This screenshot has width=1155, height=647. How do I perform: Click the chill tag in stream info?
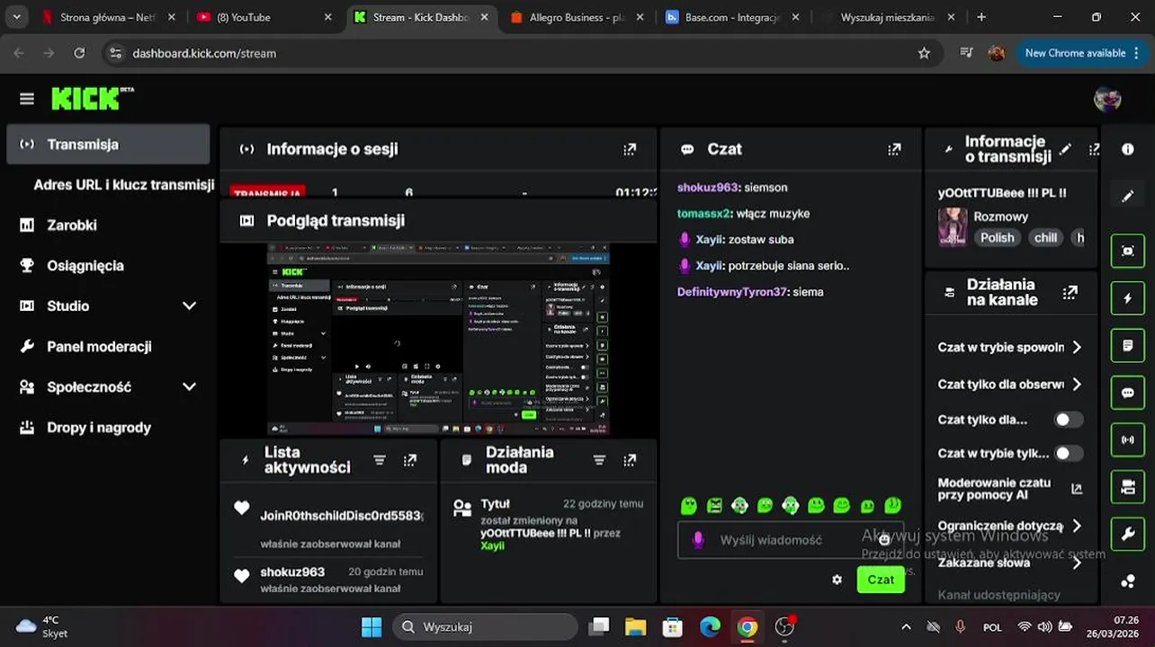point(1045,237)
